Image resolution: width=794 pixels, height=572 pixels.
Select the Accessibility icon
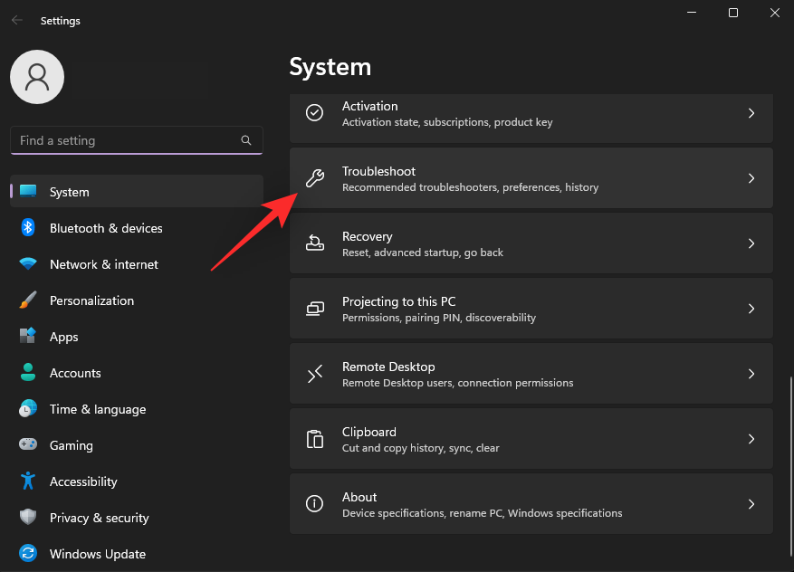(27, 481)
